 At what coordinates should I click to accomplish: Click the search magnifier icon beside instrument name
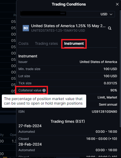click(110, 28)
